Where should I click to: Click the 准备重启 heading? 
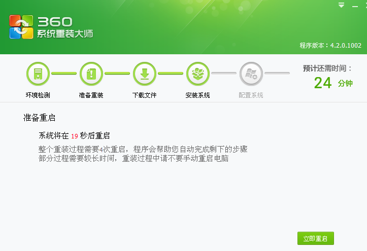(x=40, y=118)
